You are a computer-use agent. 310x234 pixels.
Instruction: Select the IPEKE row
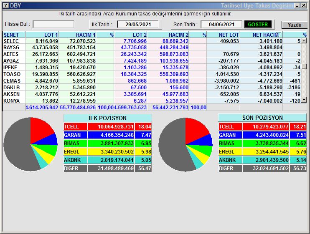tap(152, 68)
